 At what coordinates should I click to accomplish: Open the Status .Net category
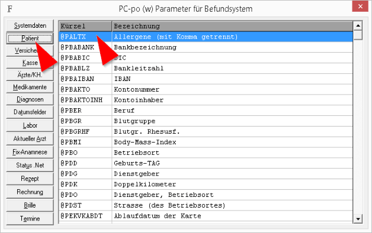click(x=30, y=165)
